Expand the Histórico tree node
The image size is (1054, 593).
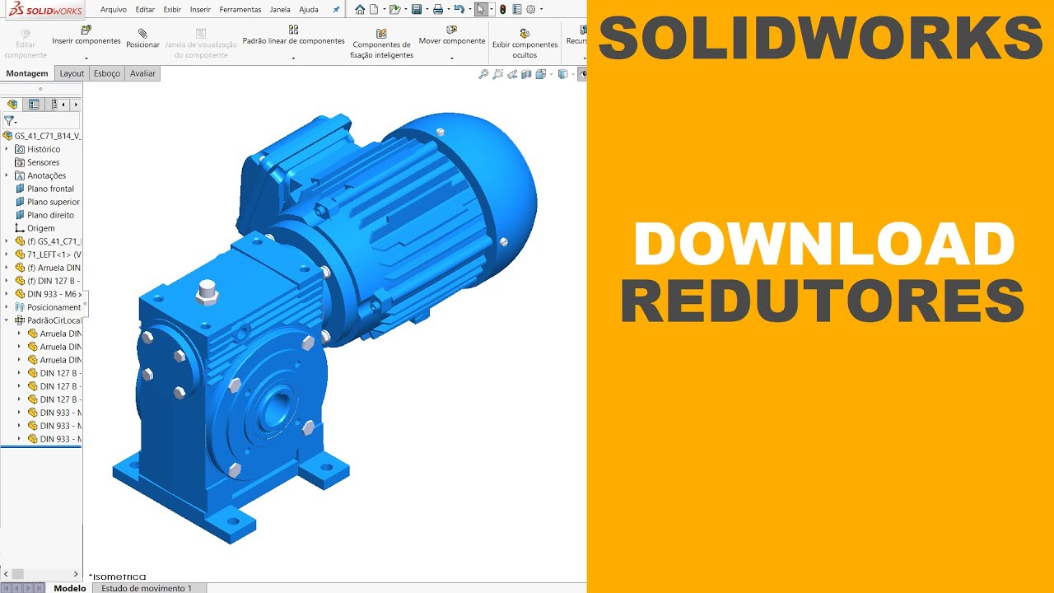pyautogui.click(x=7, y=149)
